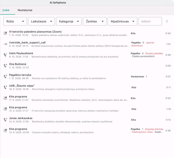
Task: Open the Laikotarpis dropdown
Action: point(41,21)
